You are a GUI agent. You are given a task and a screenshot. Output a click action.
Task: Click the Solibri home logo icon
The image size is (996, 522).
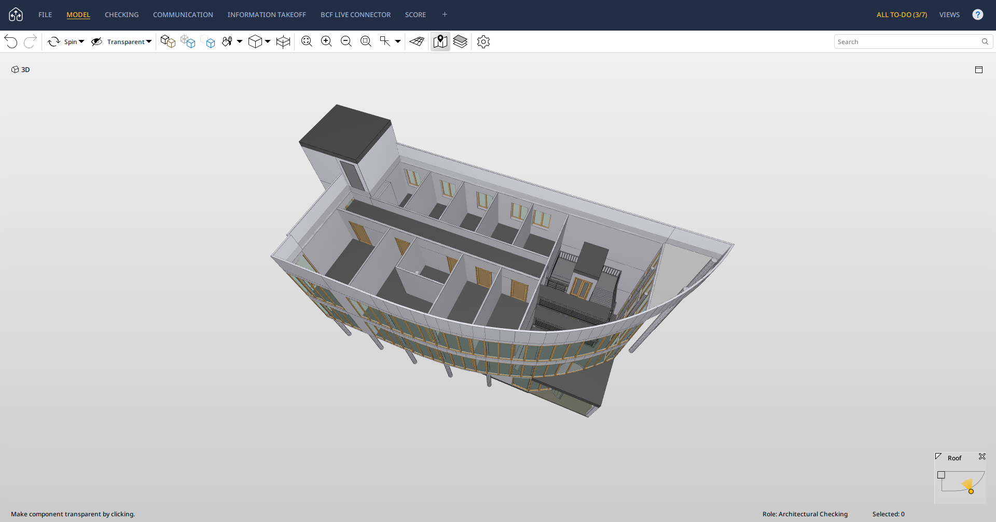click(16, 15)
